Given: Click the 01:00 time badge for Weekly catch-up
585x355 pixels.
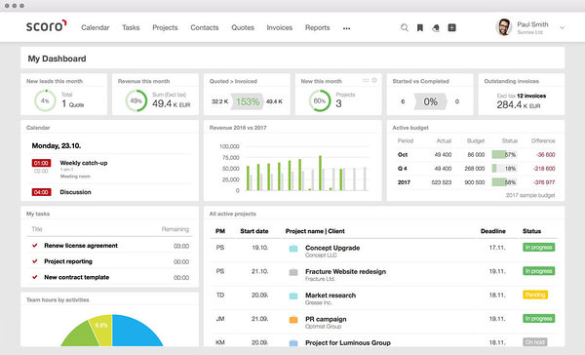Looking at the screenshot, I should pos(41,163).
